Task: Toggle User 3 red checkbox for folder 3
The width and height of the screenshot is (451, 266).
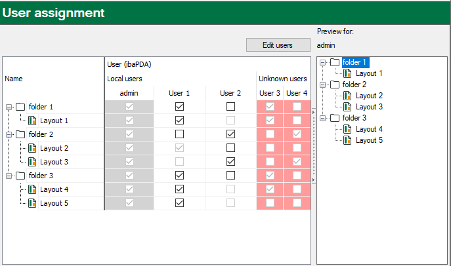Action: 270,176
